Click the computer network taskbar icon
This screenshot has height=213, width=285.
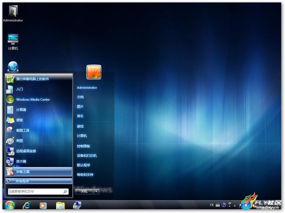[77, 205]
